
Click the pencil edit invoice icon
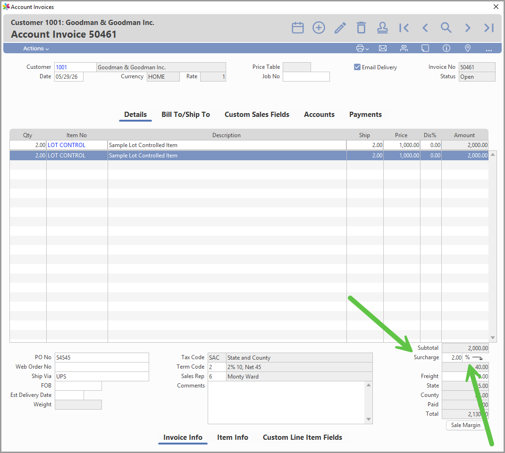[340, 28]
